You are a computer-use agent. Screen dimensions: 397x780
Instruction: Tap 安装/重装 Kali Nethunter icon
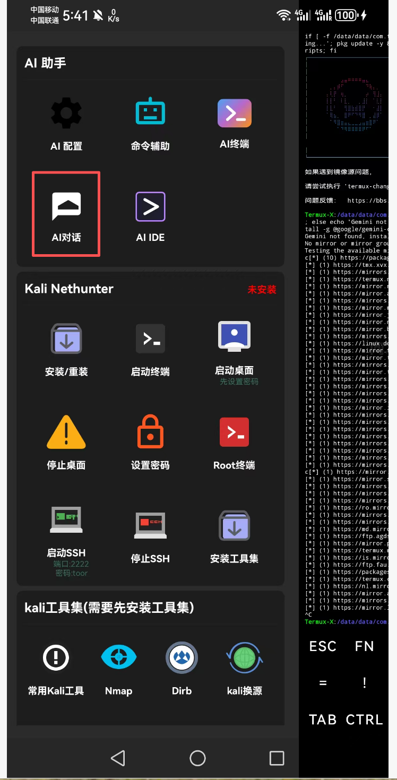tap(66, 339)
